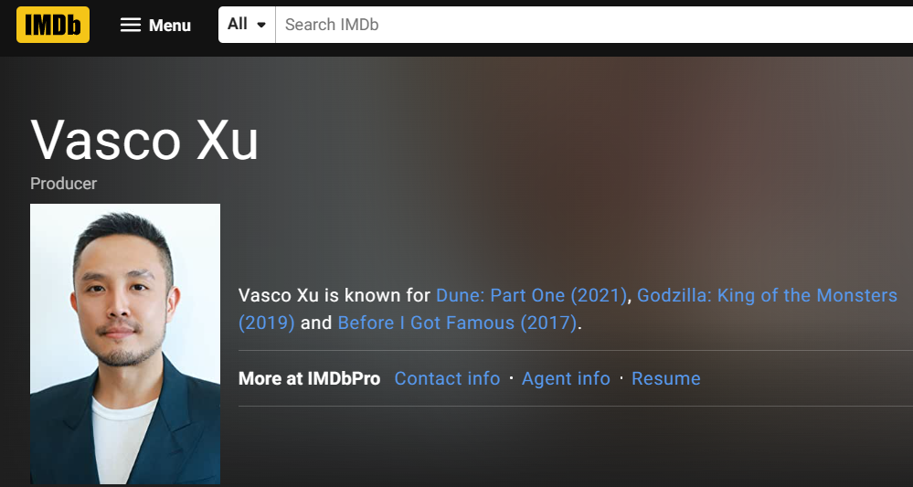
Task: Expand the All search category dropdown
Action: 247,25
